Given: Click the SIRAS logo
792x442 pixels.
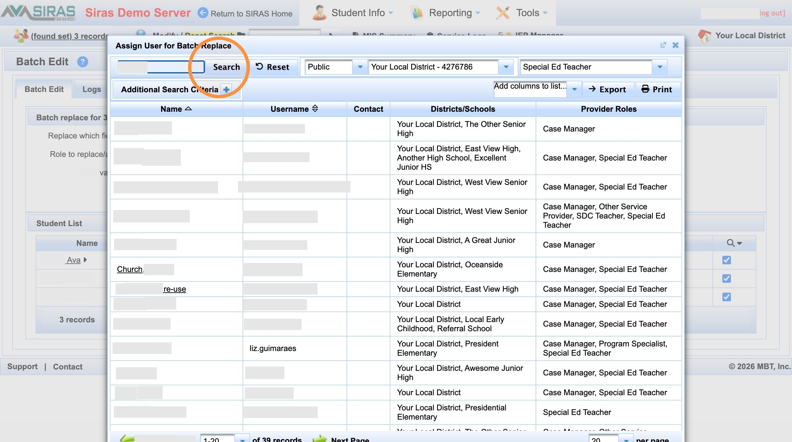Looking at the screenshot, I should 38,13.
